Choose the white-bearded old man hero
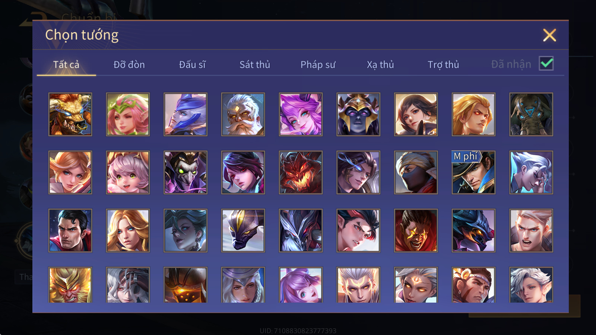Screen dimensions: 596x335 point(243,114)
